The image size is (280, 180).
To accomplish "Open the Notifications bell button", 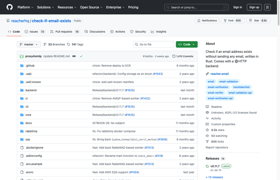I will coord(207,21).
